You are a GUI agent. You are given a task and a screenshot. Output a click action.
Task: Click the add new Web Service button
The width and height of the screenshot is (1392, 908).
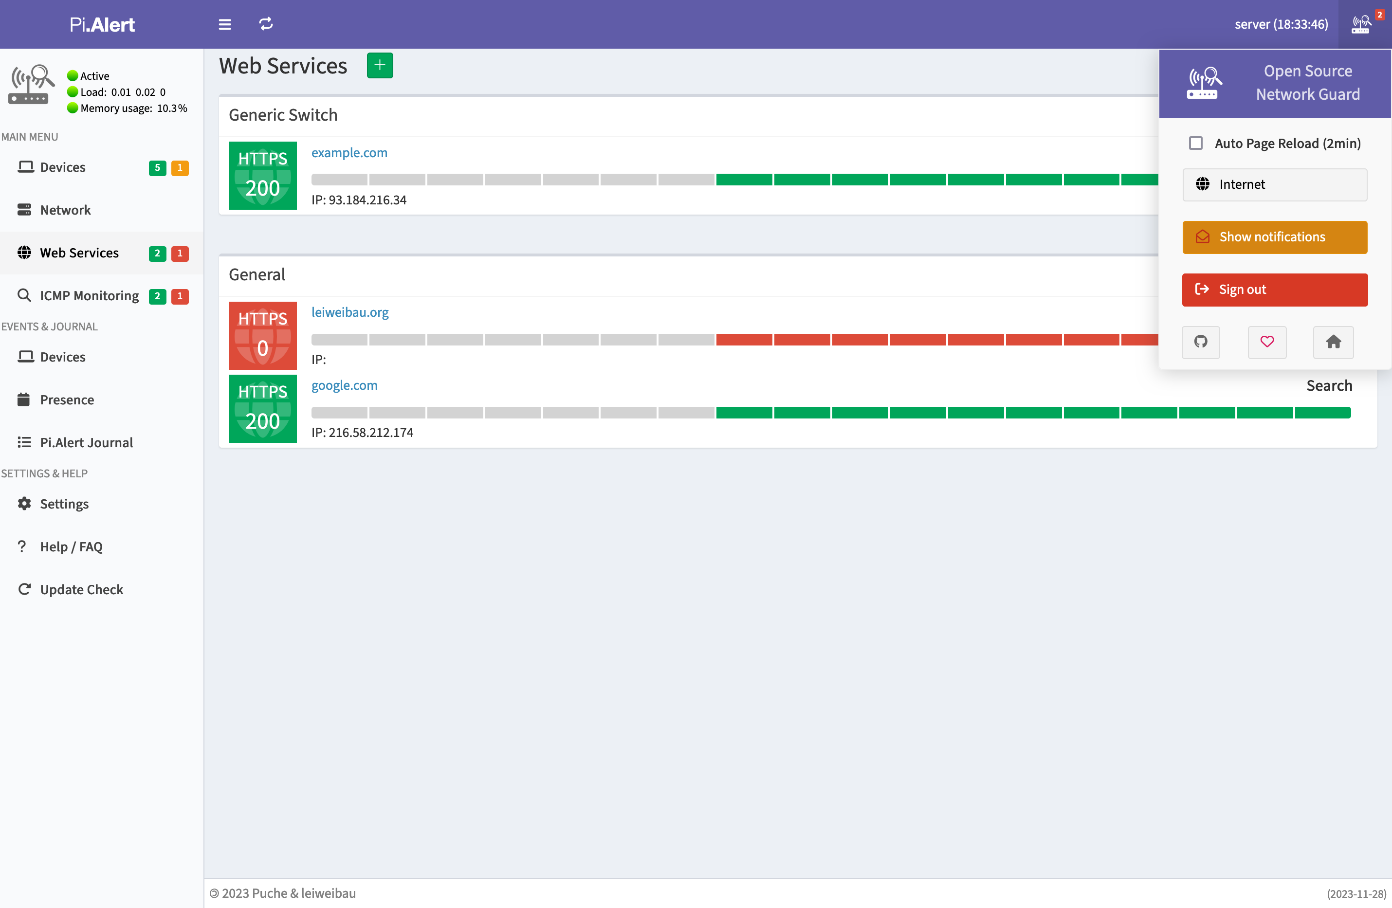pyautogui.click(x=380, y=64)
